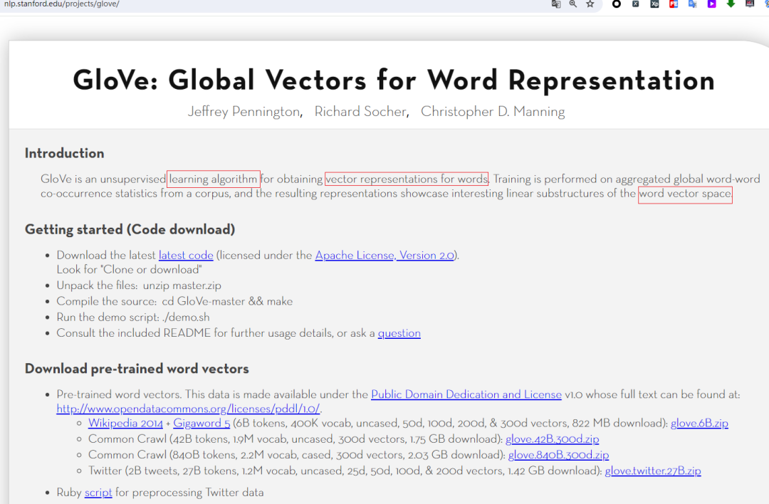Open the Ruby script link
Viewport: 769px width, 504px height.
tap(98, 492)
